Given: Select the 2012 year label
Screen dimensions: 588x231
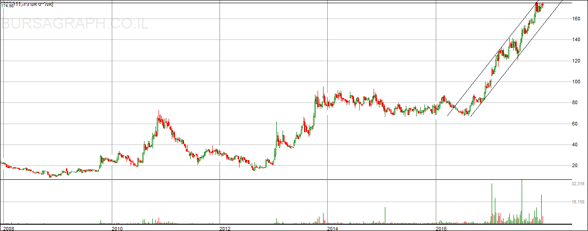Looking at the screenshot, I should [225, 228].
